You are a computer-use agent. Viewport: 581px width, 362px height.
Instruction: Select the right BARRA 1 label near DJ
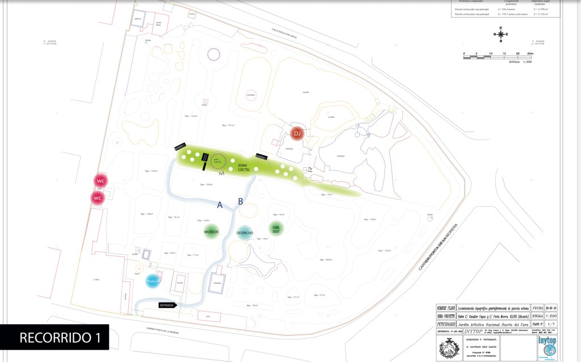click(x=262, y=156)
